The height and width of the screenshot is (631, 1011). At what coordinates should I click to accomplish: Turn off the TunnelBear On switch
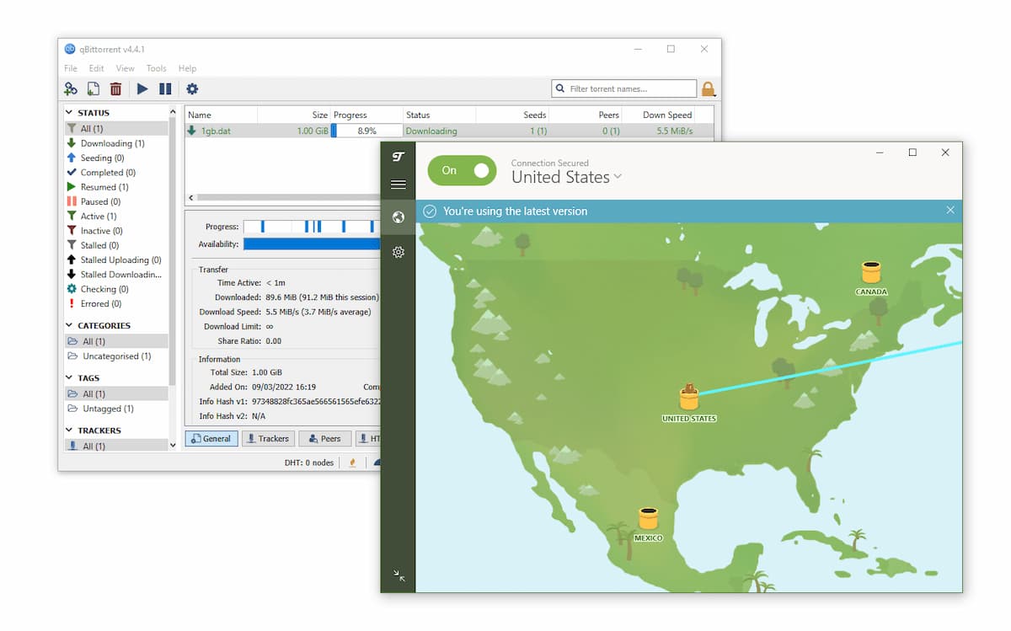(463, 170)
